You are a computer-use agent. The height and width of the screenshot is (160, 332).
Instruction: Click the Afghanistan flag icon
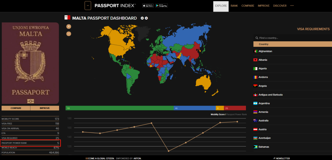point(255,51)
